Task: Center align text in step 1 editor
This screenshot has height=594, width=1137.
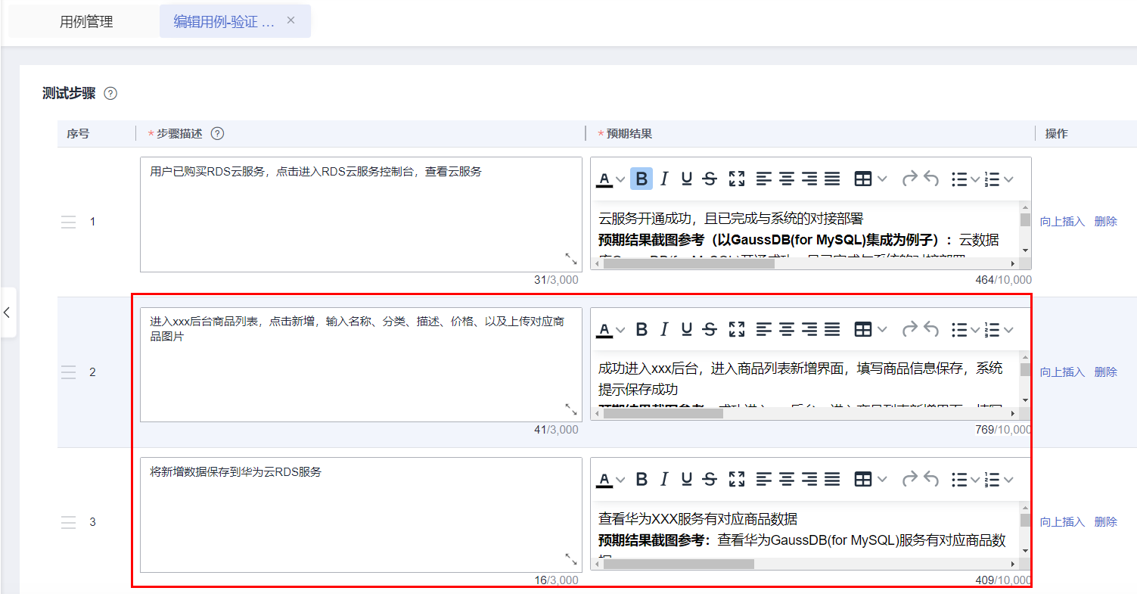Action: tap(787, 179)
